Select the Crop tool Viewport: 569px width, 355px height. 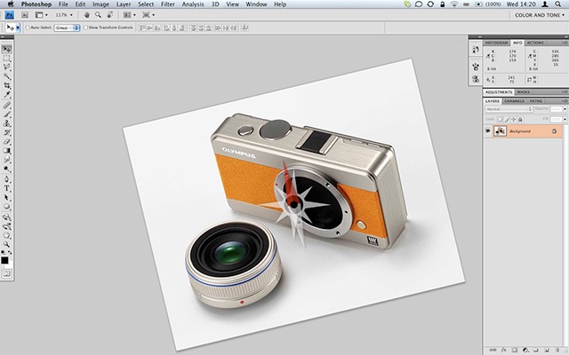7,85
